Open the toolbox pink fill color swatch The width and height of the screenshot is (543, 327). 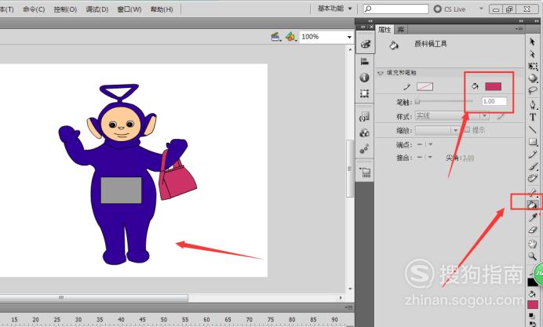(533, 304)
